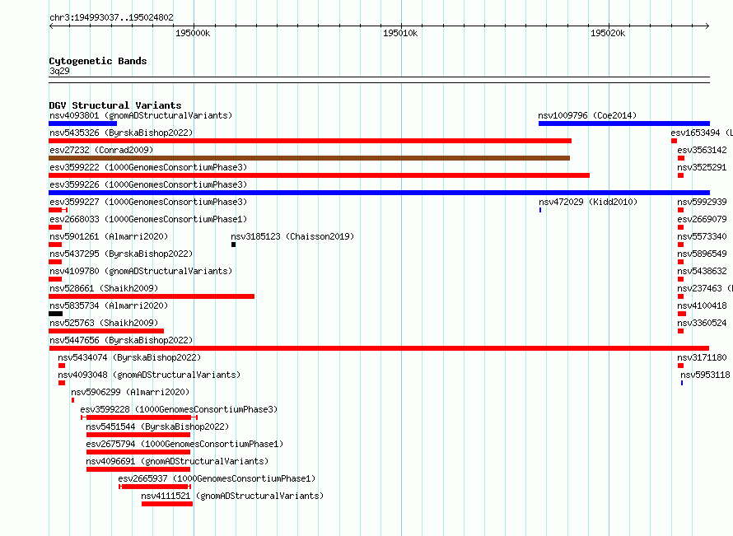Image resolution: width=733 pixels, height=536 pixels.
Task: Select nsv5437295 (ByrskaBishop2022) label
Action: (121, 254)
